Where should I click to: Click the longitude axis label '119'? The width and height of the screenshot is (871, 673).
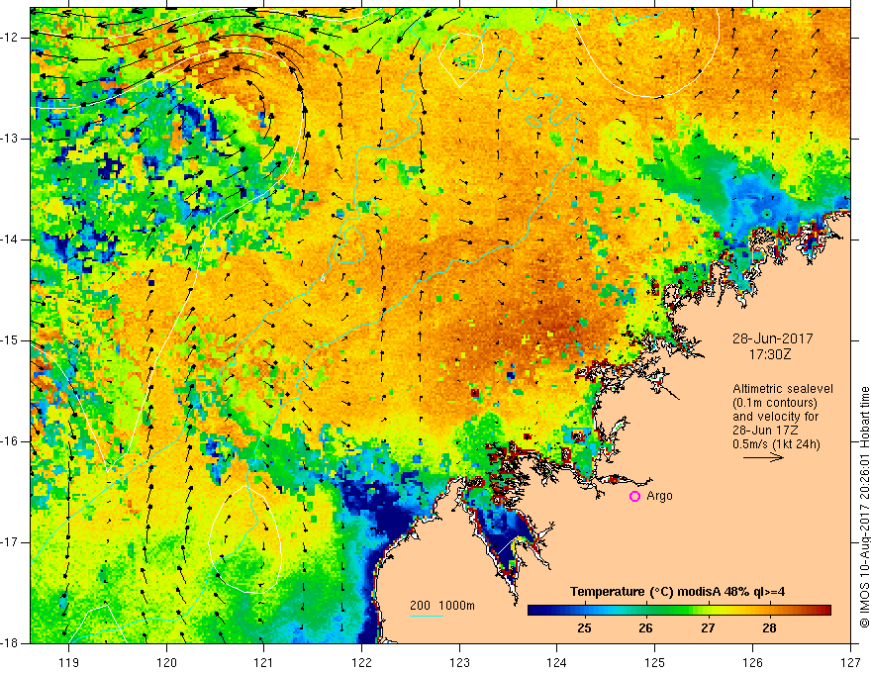pyautogui.click(x=69, y=662)
